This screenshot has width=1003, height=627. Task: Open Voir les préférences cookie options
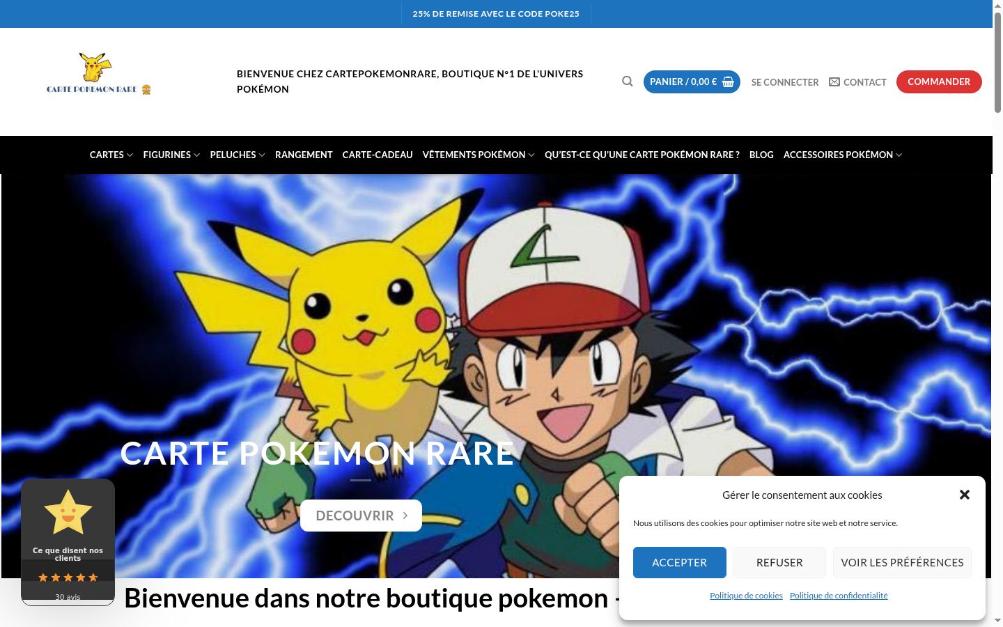[x=902, y=562]
